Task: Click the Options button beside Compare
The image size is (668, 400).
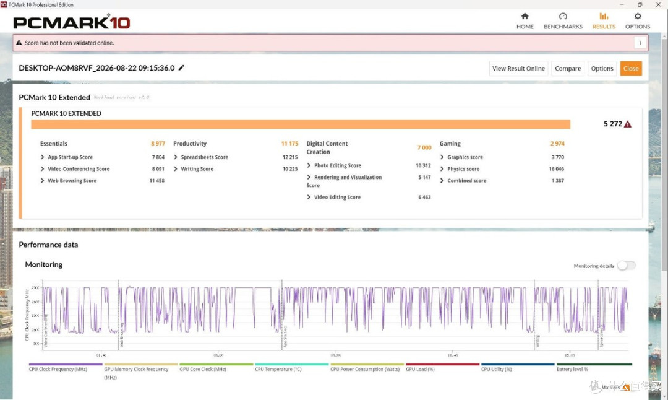Action: [x=602, y=69]
